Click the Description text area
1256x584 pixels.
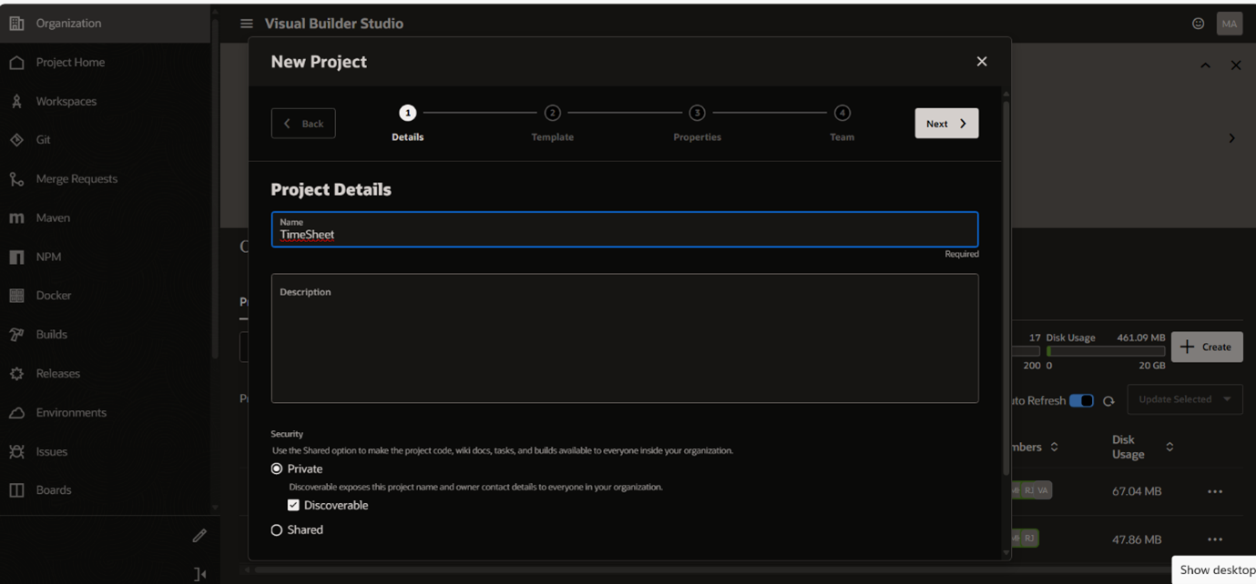[624, 346]
